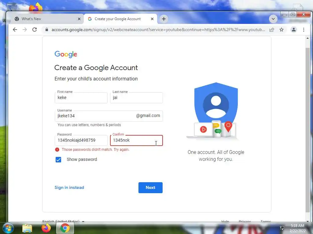Close the What's New tab

point(79,19)
